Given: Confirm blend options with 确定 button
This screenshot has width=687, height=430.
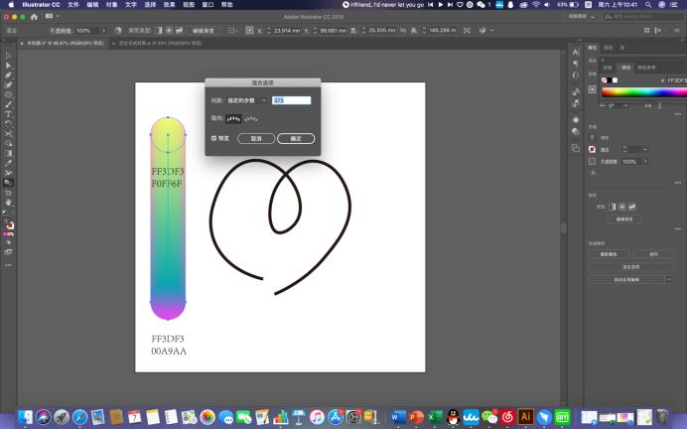Looking at the screenshot, I should click(x=296, y=138).
